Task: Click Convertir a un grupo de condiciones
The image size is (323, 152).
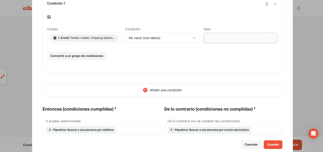Action: pos(77,56)
